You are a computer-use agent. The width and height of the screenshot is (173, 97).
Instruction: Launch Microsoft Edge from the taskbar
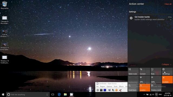coord(59,95)
